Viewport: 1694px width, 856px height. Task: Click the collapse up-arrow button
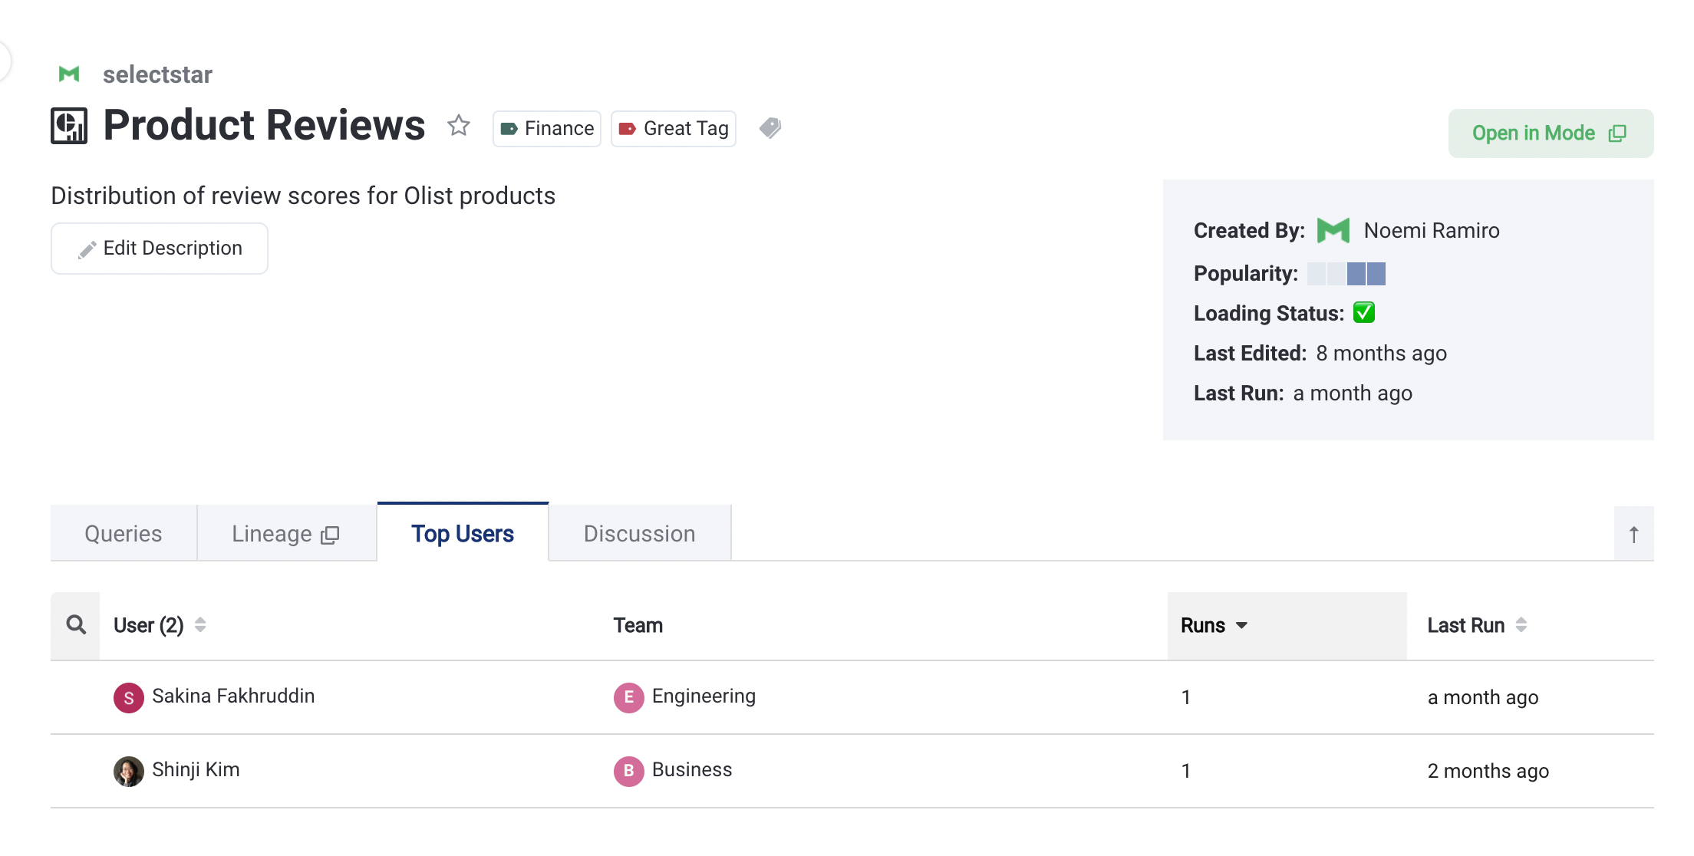1634,534
